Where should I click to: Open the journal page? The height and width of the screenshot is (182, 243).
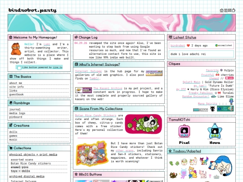coord(15,109)
